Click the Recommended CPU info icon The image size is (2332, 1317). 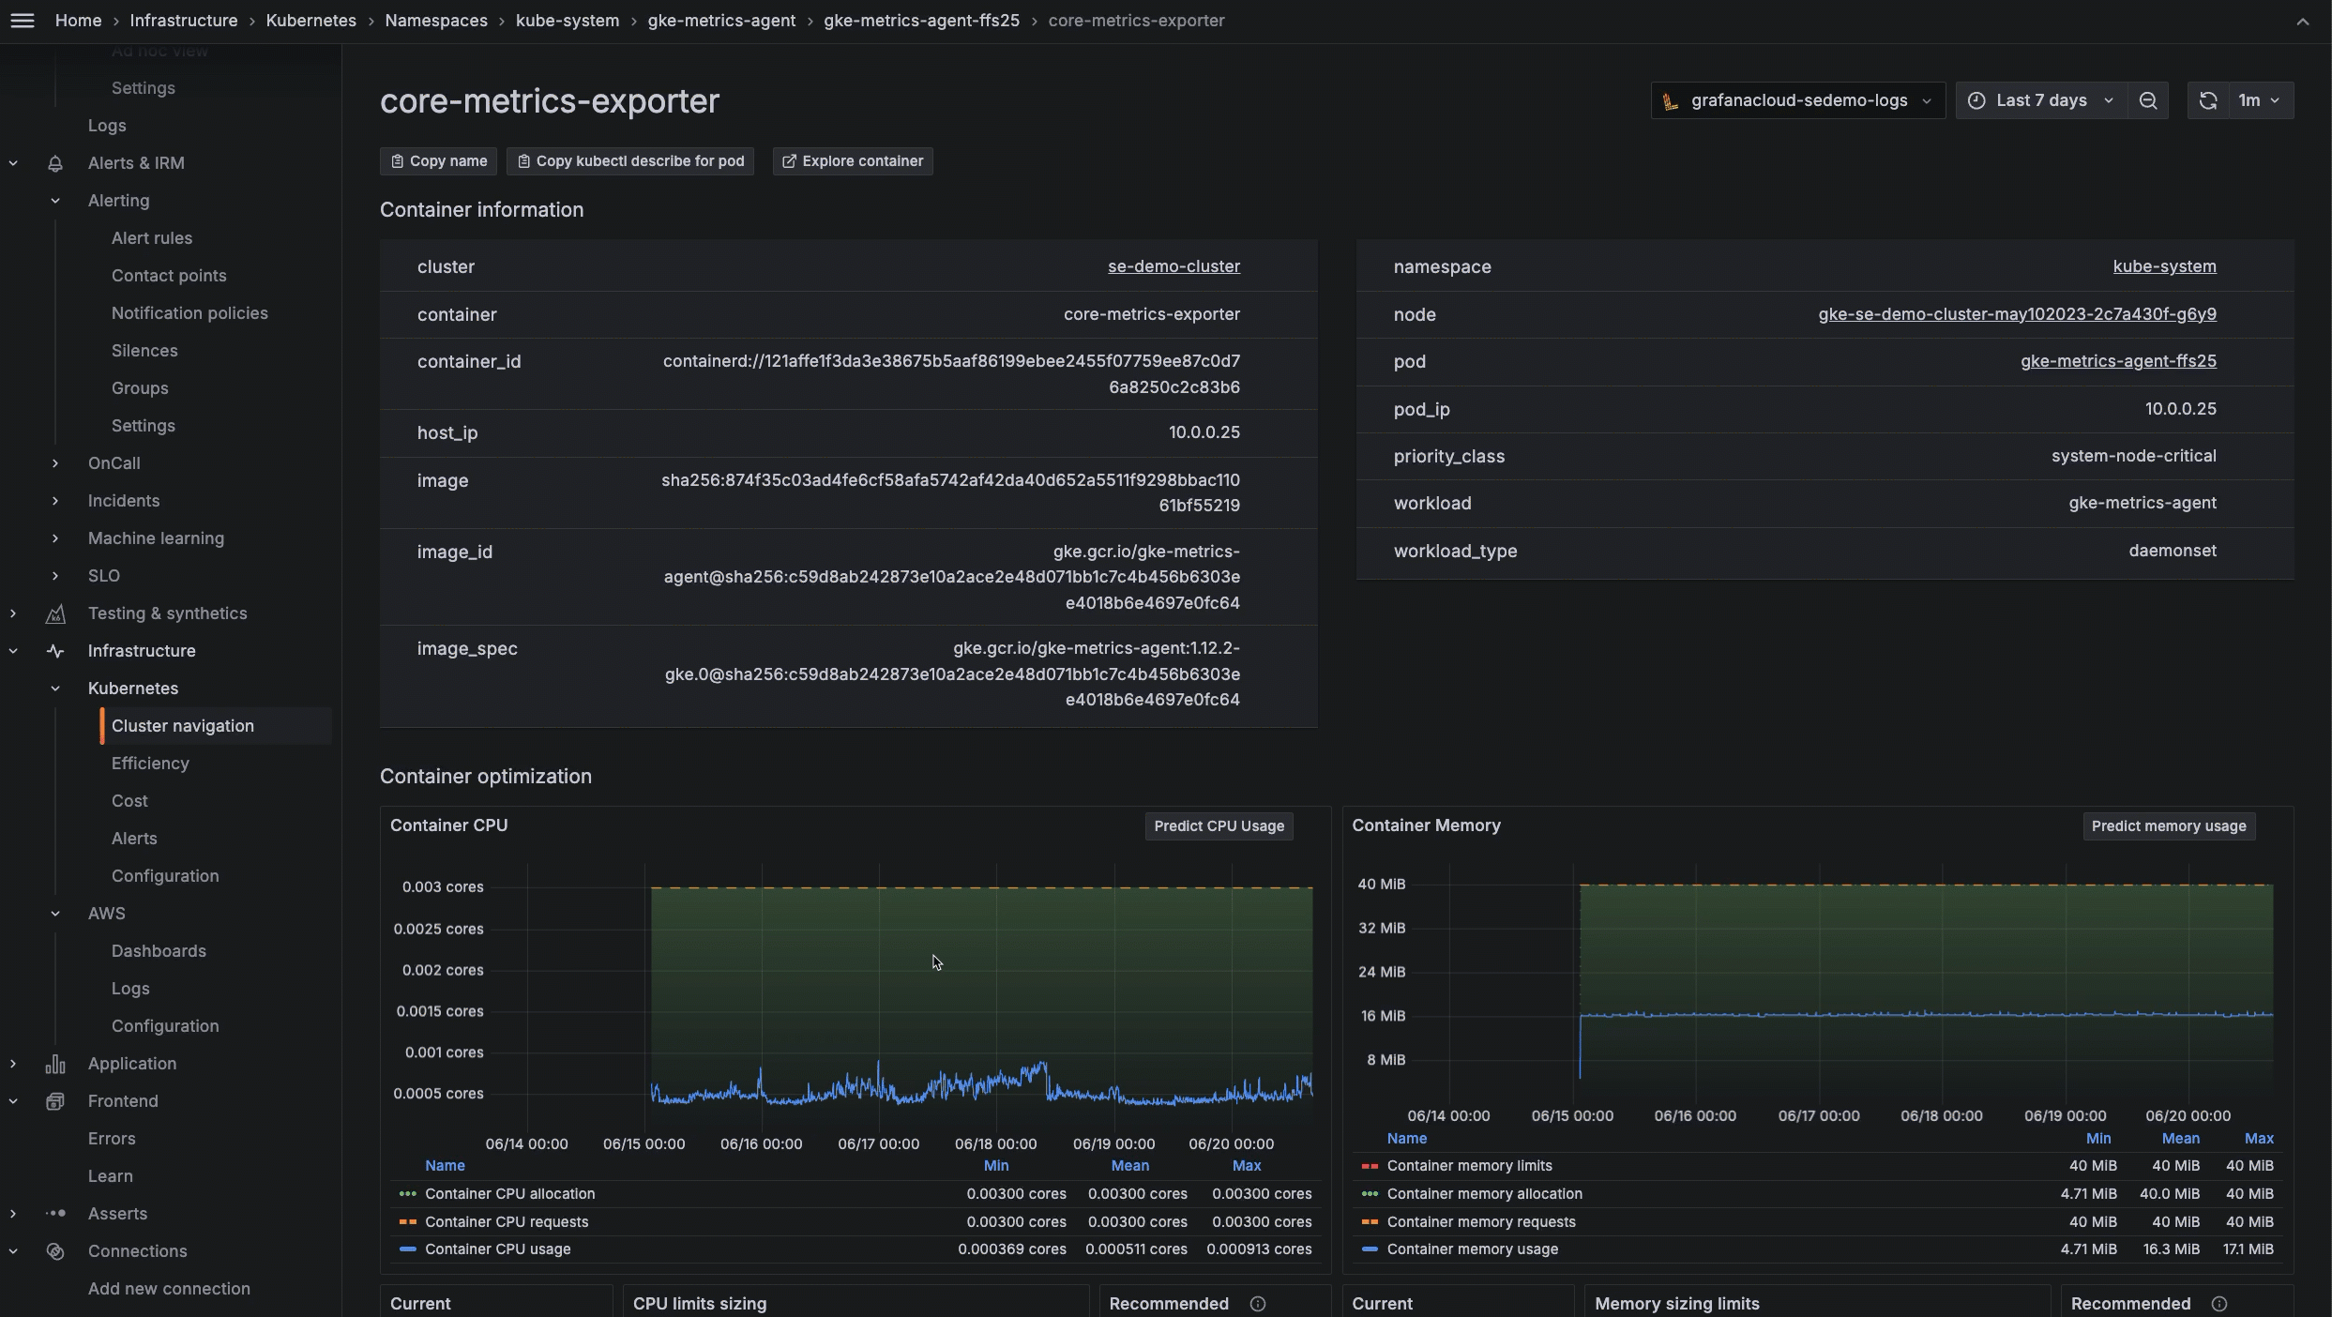[x=1258, y=1304]
